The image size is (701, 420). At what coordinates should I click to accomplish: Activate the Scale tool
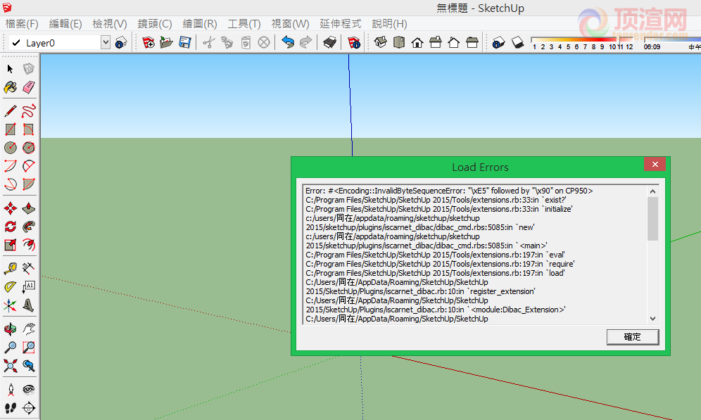(x=11, y=245)
